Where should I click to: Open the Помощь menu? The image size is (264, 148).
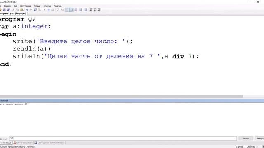58,6
